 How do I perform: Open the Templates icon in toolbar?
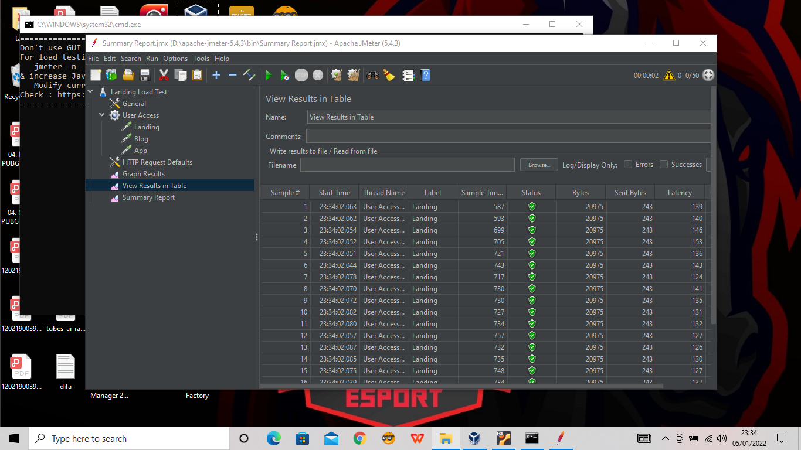(111, 75)
